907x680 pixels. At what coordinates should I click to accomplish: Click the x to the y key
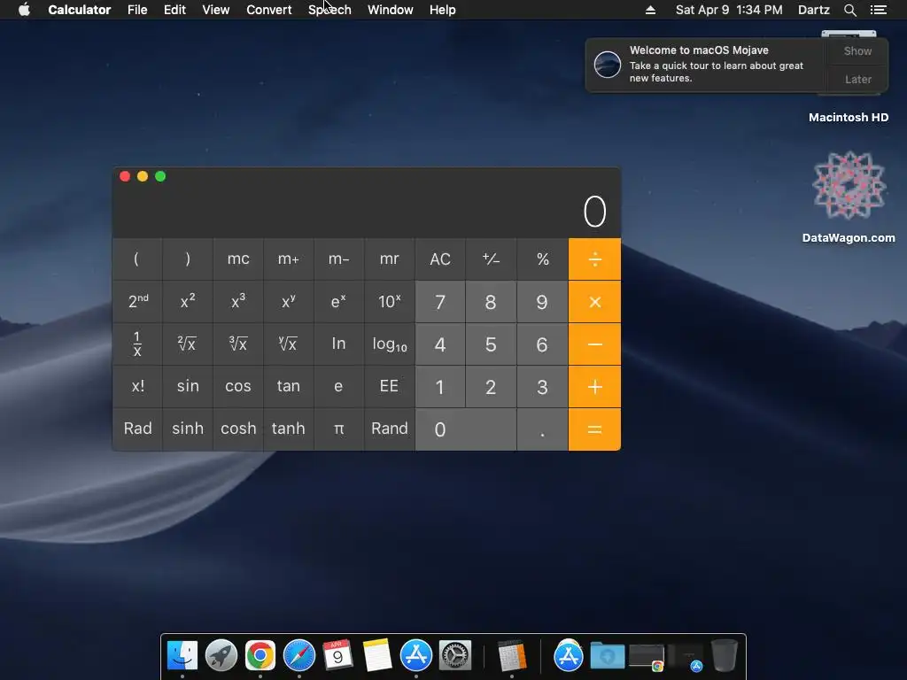(x=288, y=302)
